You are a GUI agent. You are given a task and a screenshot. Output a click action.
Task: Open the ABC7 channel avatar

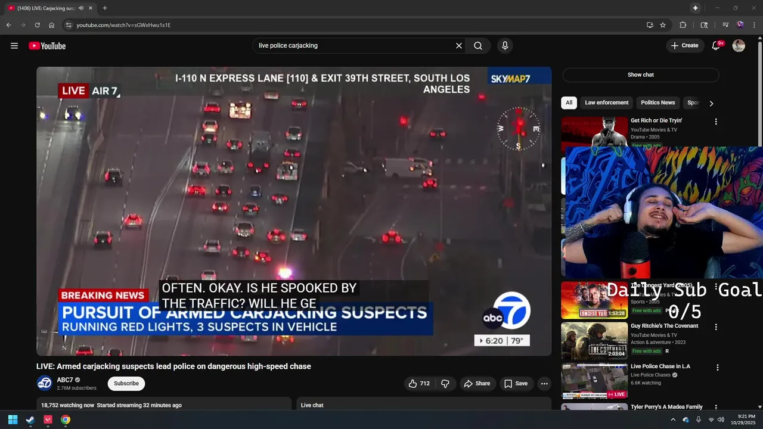click(44, 383)
